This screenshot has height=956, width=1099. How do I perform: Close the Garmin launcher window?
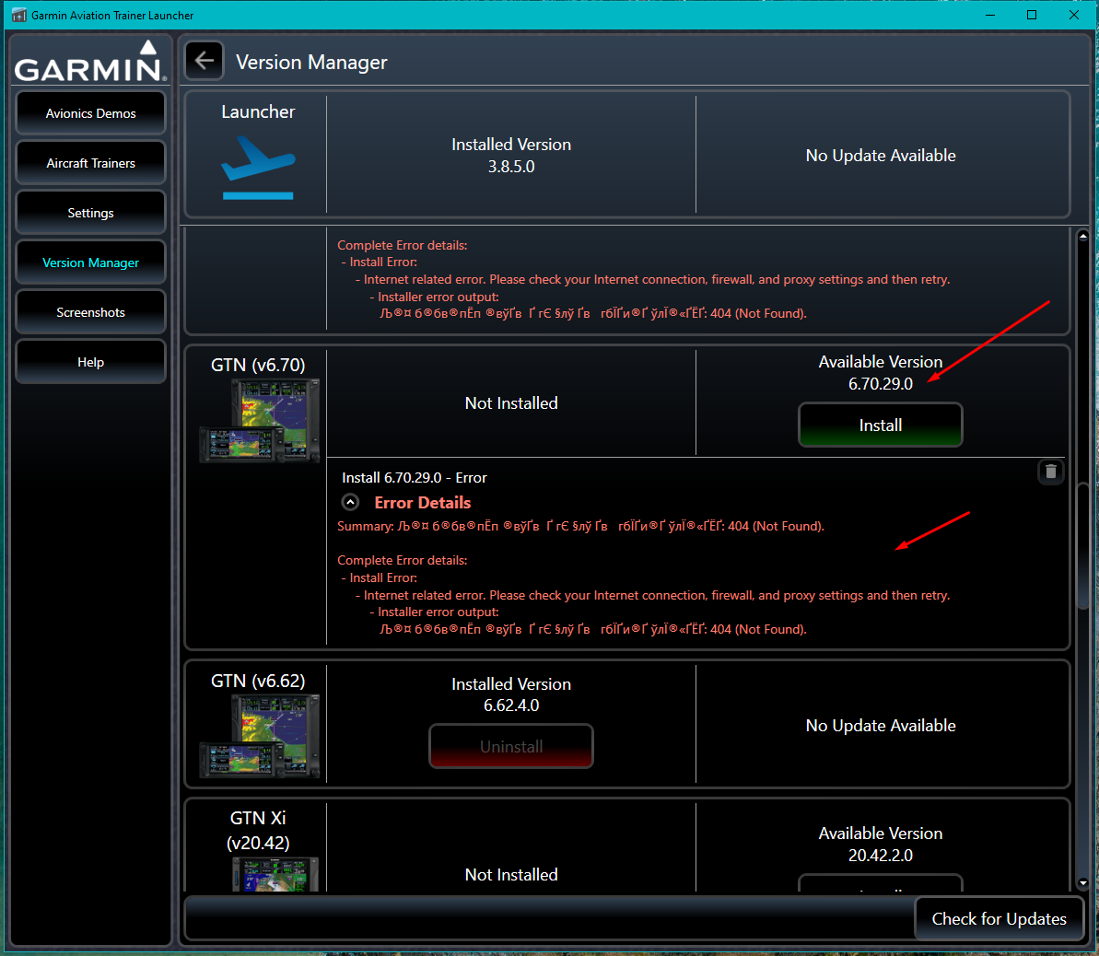(1074, 15)
